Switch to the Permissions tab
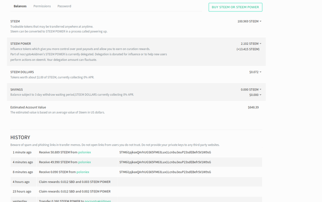Screen dimensions: 322x202 pos(42,6)
